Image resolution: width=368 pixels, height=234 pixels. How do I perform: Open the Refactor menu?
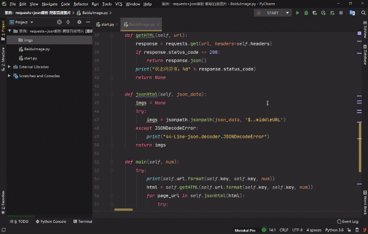point(81,4)
